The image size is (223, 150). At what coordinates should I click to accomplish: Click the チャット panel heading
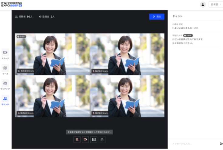[x=177, y=16]
